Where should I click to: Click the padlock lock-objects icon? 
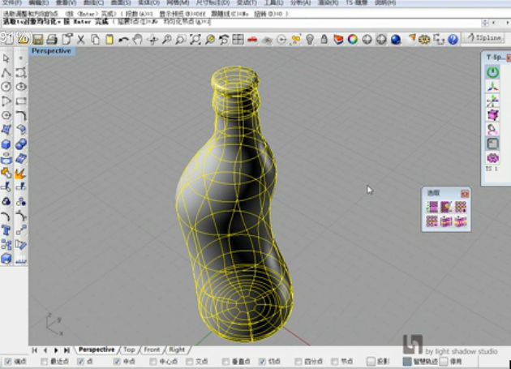tap(323, 39)
